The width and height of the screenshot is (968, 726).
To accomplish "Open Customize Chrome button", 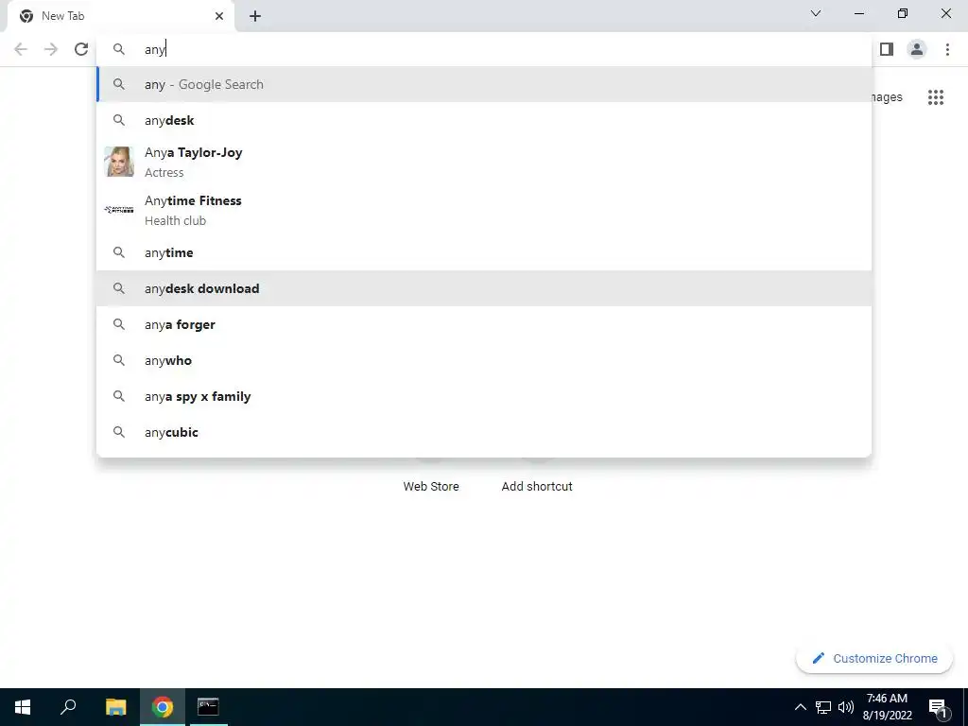I will click(874, 659).
